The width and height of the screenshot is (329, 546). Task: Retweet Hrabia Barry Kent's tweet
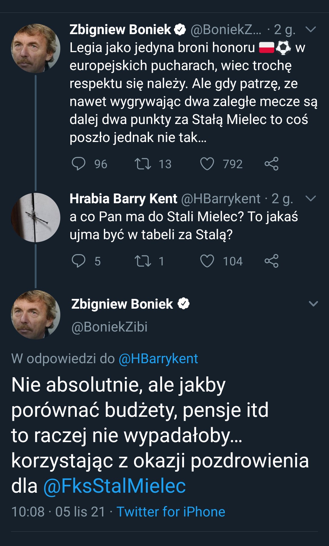143,261
